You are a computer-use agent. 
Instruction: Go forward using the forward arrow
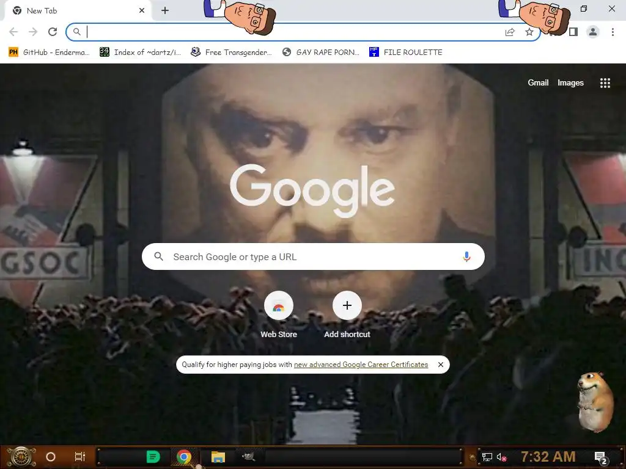pyautogui.click(x=33, y=32)
